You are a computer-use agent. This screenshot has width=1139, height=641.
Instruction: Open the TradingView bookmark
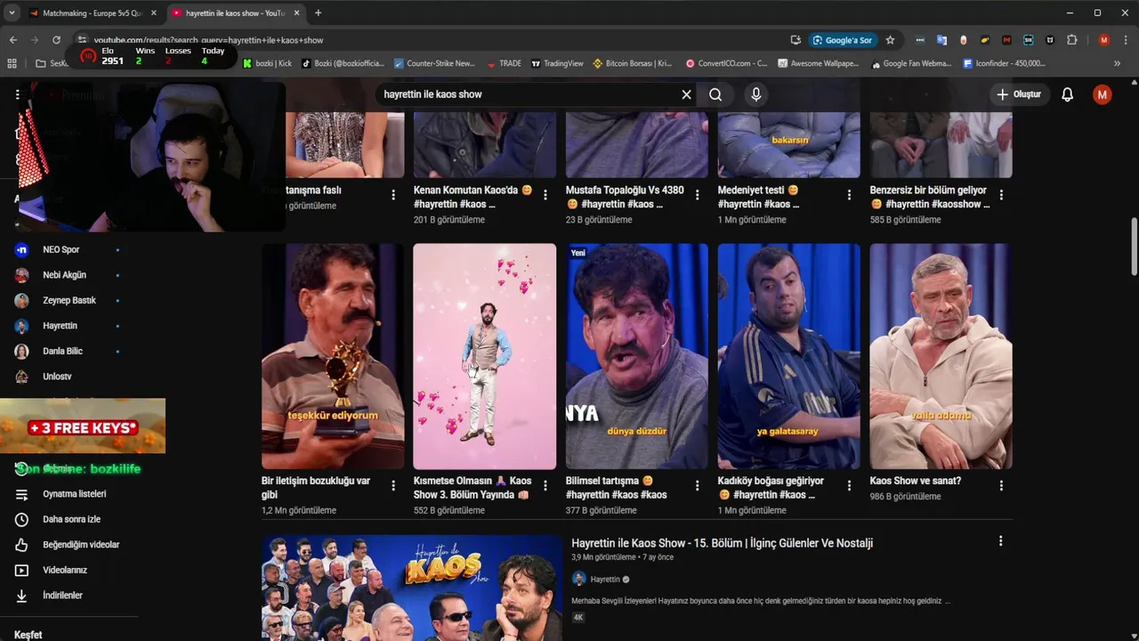click(557, 63)
